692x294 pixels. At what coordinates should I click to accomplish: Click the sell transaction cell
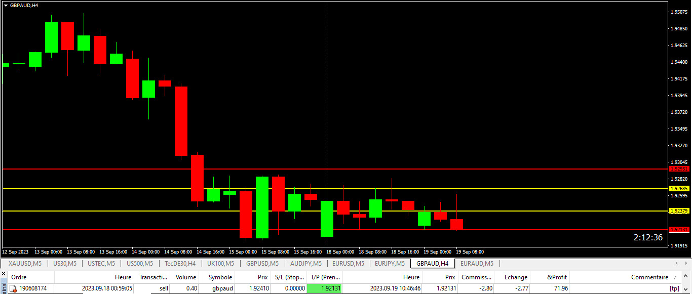(163, 288)
